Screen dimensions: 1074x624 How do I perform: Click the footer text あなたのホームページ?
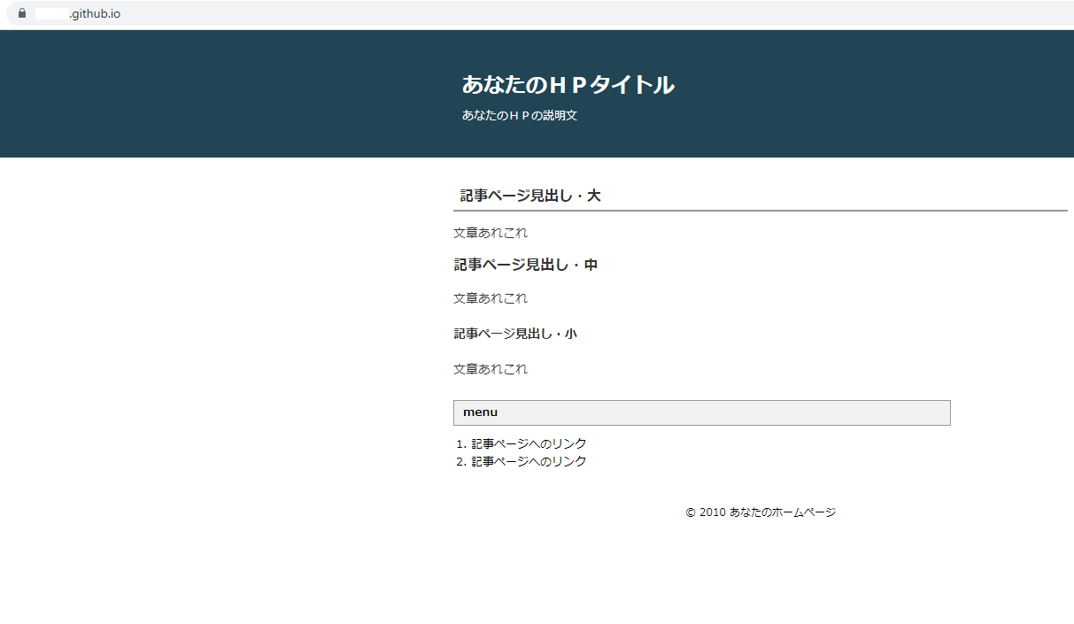click(781, 512)
